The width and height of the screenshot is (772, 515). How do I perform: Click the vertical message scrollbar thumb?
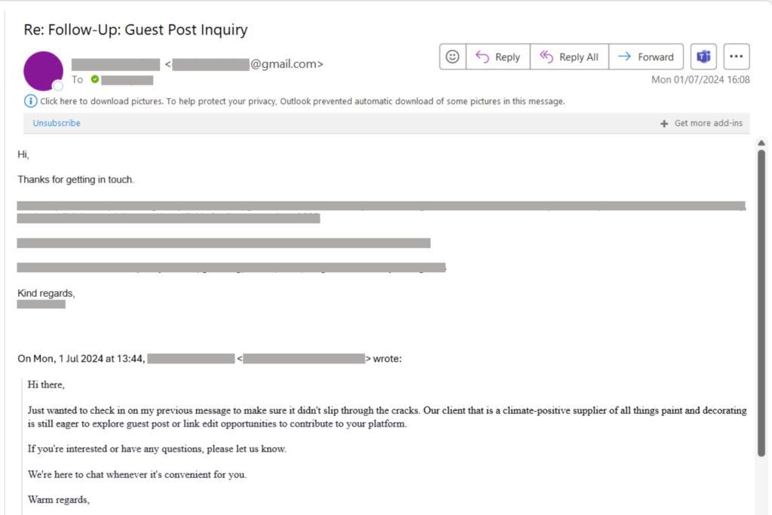761,303
